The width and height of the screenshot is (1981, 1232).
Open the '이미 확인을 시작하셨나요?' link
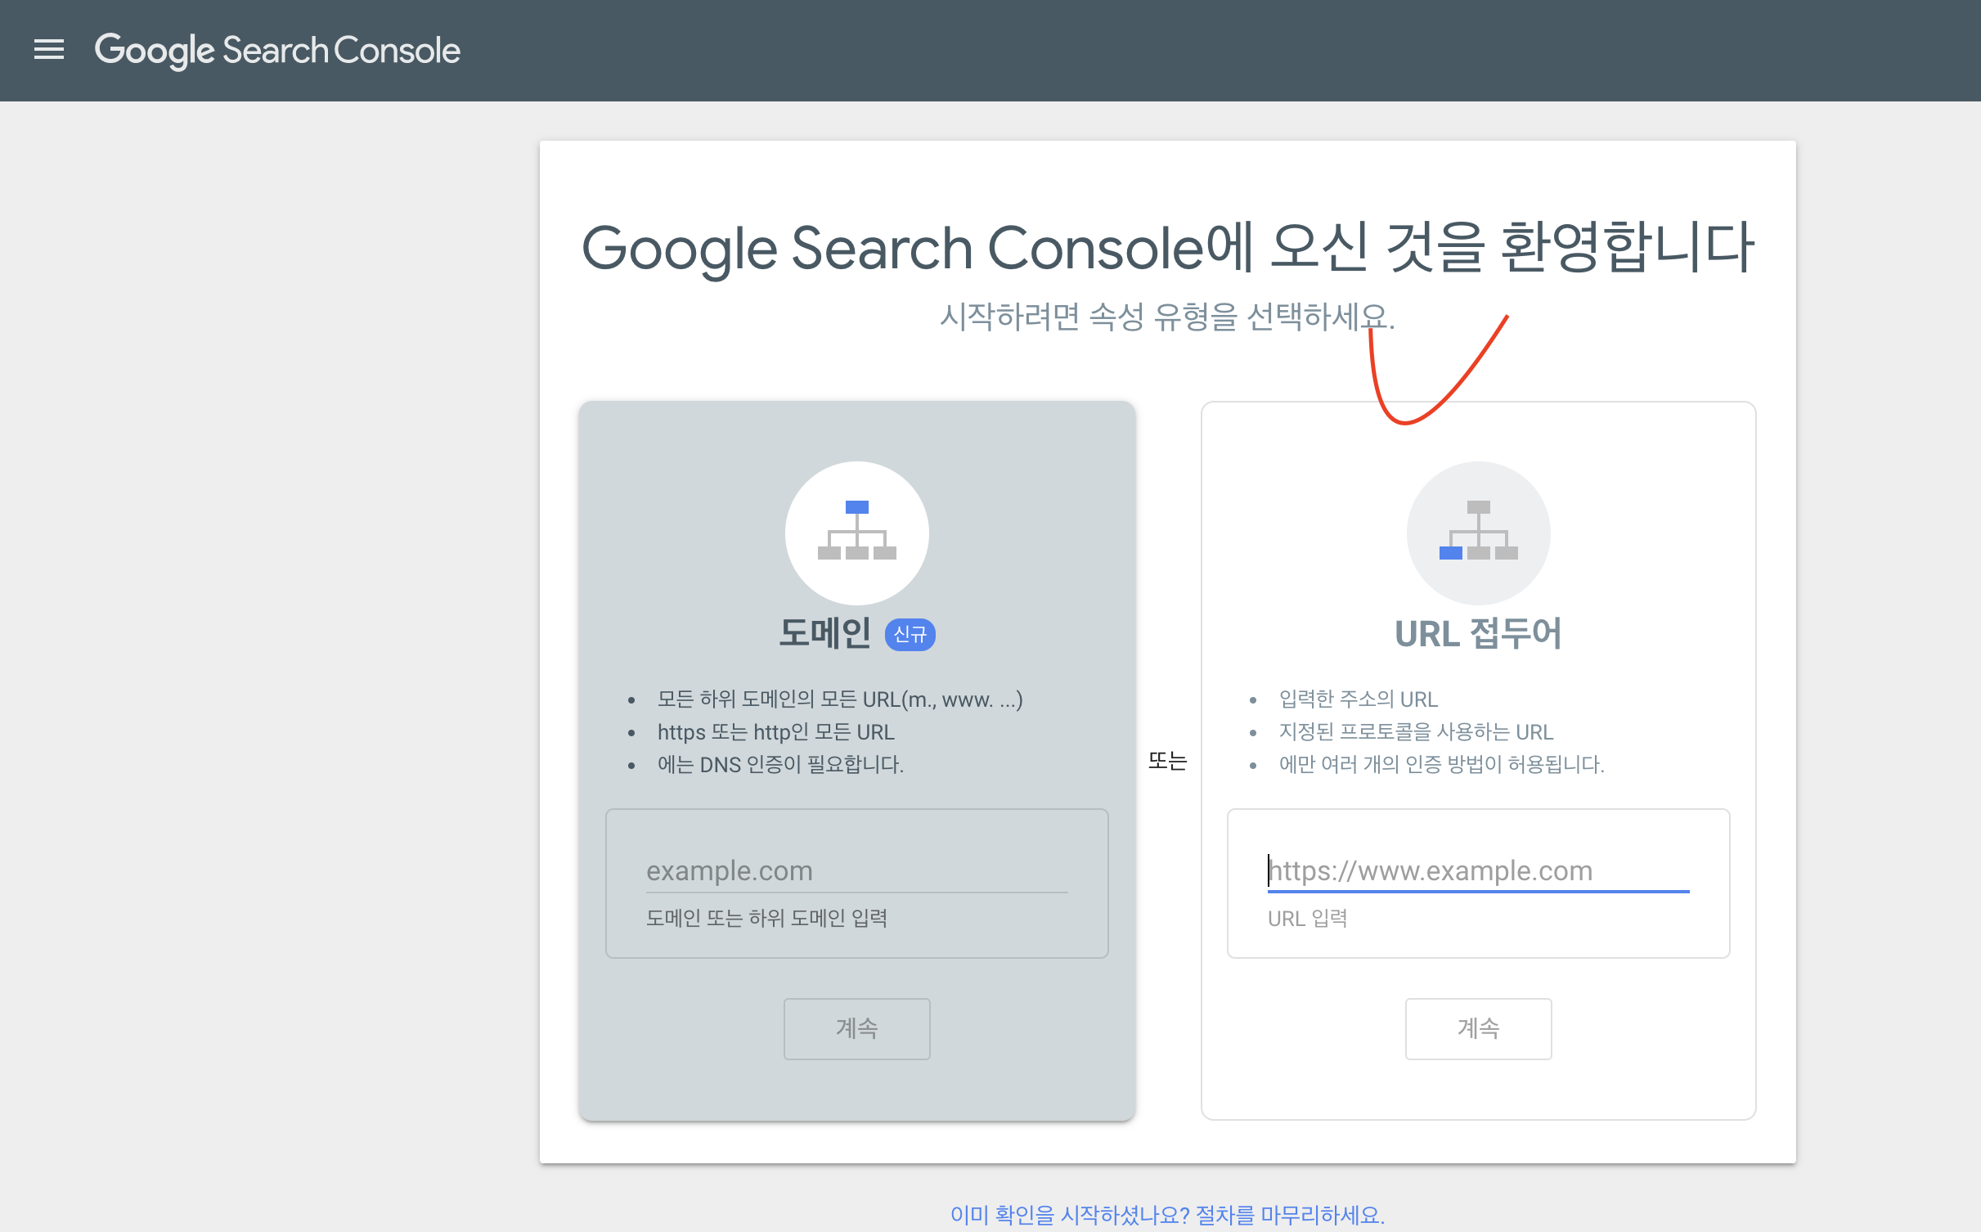[x=1167, y=1215]
